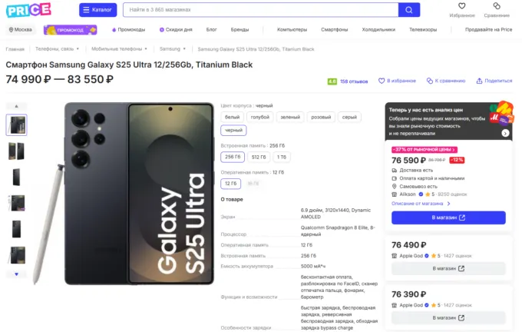Open Избранное heart icon in header
The width and height of the screenshot is (522, 332).
pos(463,6)
